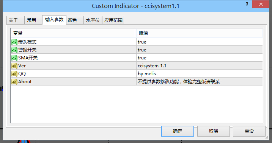This screenshot has height=143, width=272.
Task: Switch to the 颜色 tab
Action: pyautogui.click(x=75, y=20)
